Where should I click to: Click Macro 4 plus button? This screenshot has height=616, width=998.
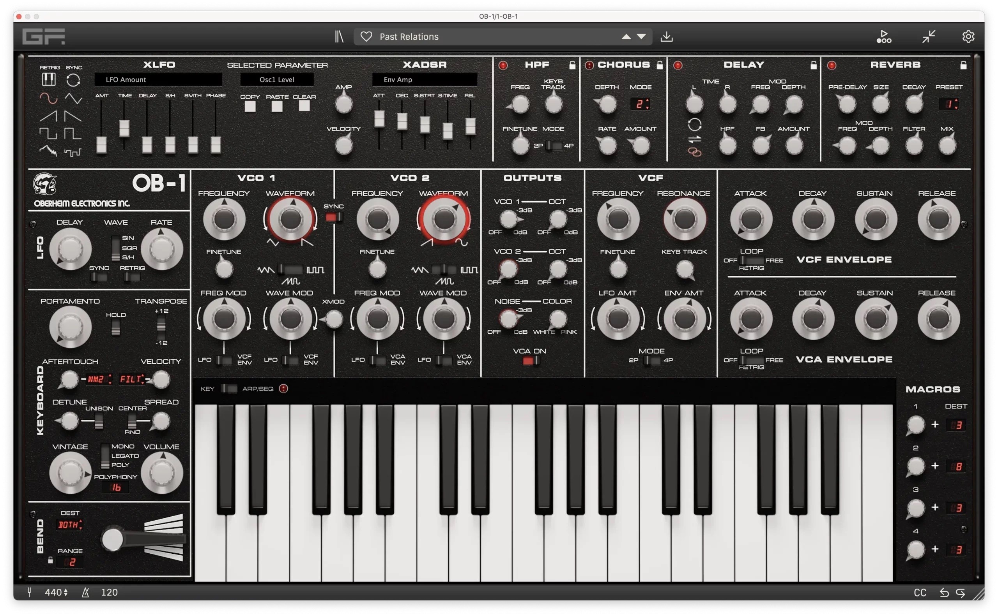pyautogui.click(x=935, y=549)
